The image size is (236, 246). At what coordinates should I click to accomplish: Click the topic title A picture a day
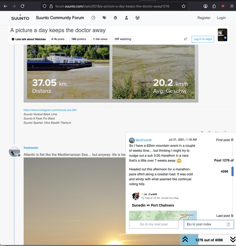coord(58,30)
